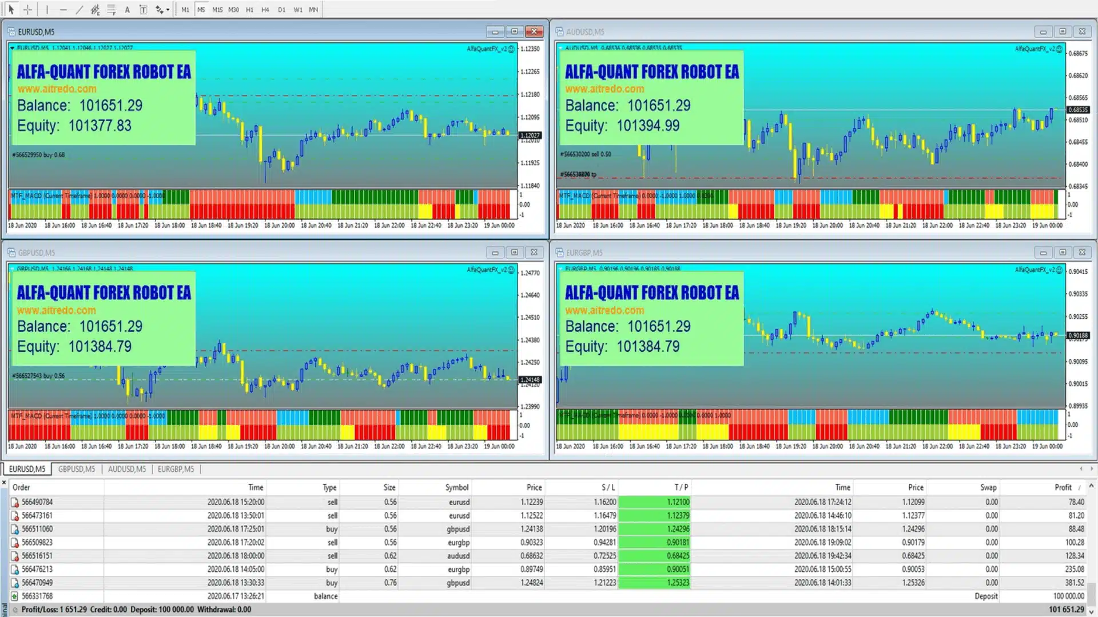Select the text tool (A)

127,9
